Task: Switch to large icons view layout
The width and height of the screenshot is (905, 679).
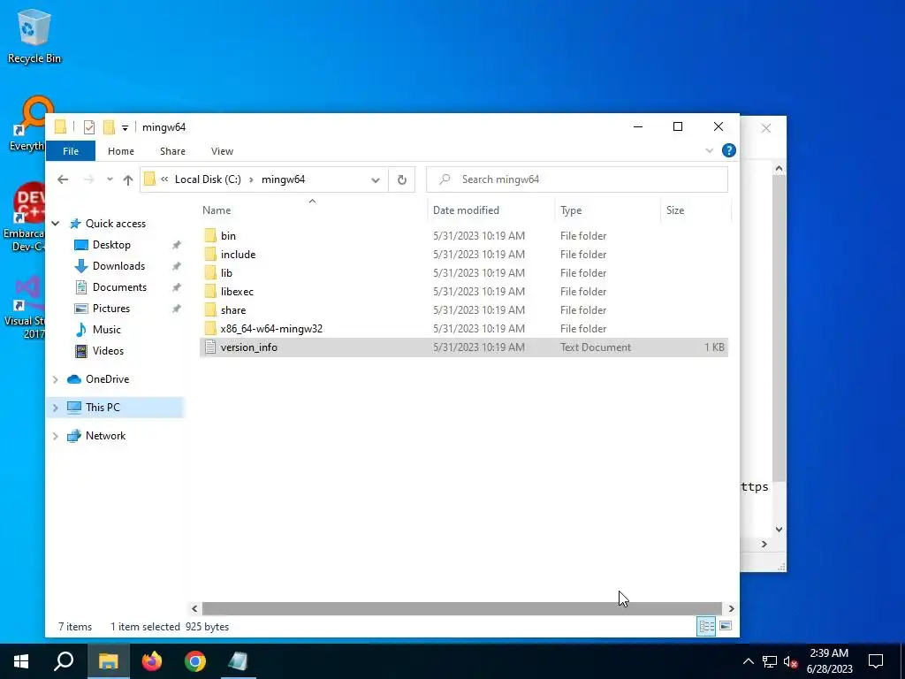Action: tap(726, 627)
